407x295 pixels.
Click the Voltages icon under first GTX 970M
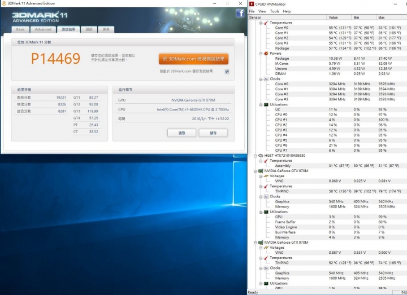(x=266, y=175)
